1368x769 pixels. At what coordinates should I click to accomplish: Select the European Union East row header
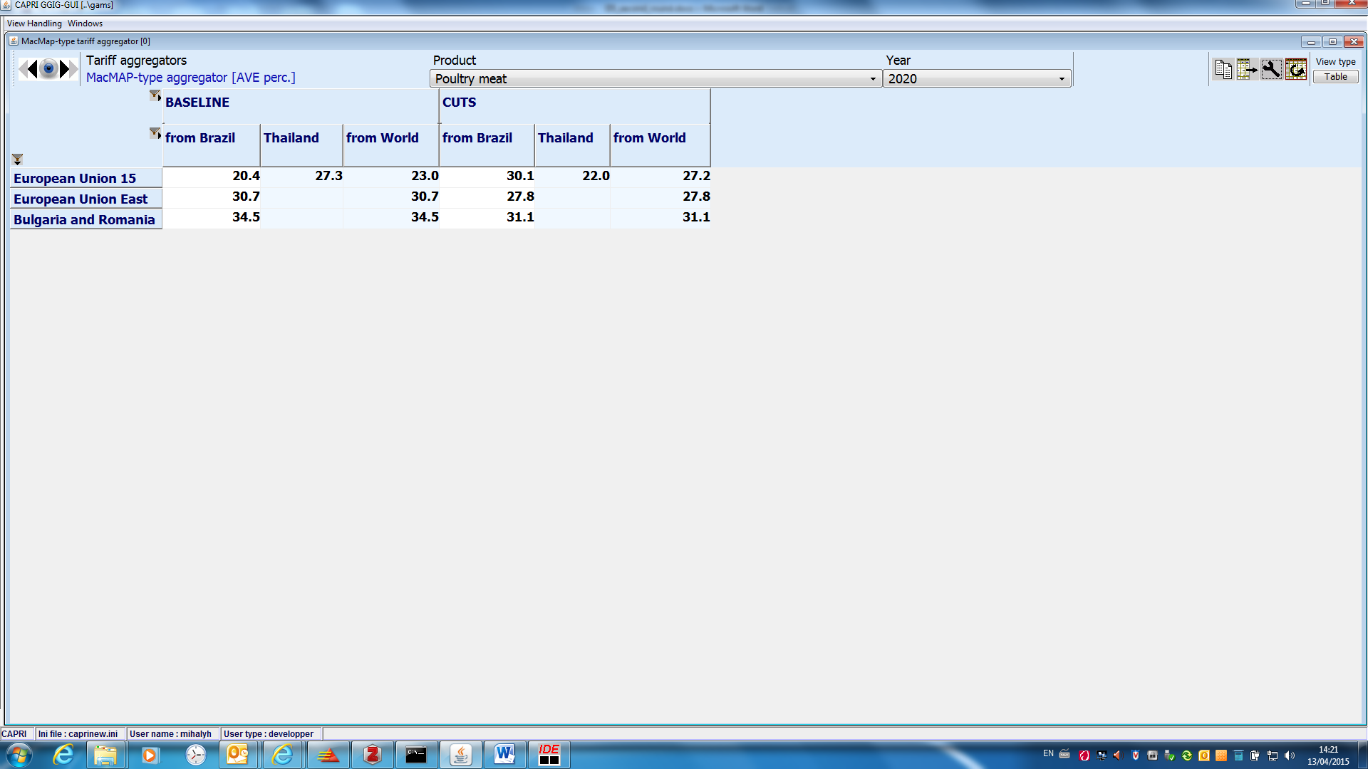point(81,199)
